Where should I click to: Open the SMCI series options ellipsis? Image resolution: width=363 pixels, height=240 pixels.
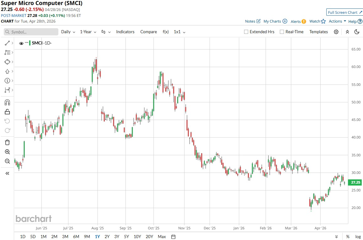[26, 43]
